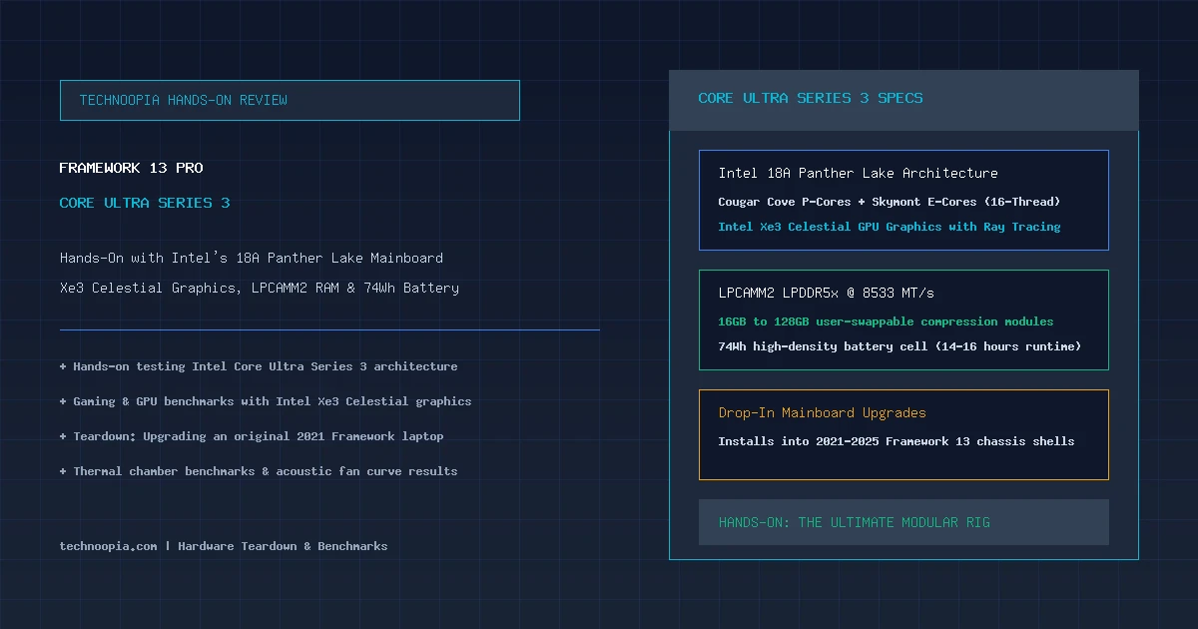Click bullet about hands-on testing Core Ultra architecture
Image resolution: width=1198 pixels, height=629 pixels.
pos(259,366)
